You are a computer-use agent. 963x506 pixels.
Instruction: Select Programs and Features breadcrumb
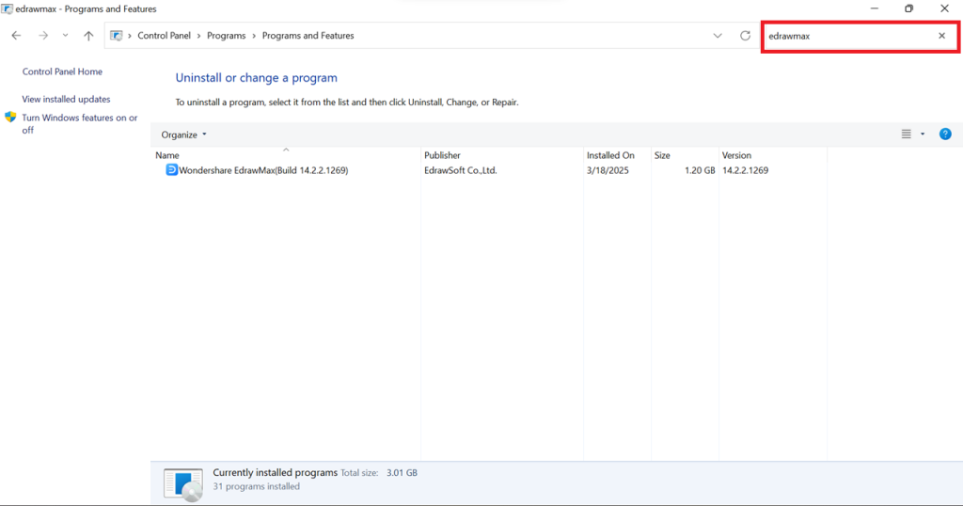[x=308, y=36]
